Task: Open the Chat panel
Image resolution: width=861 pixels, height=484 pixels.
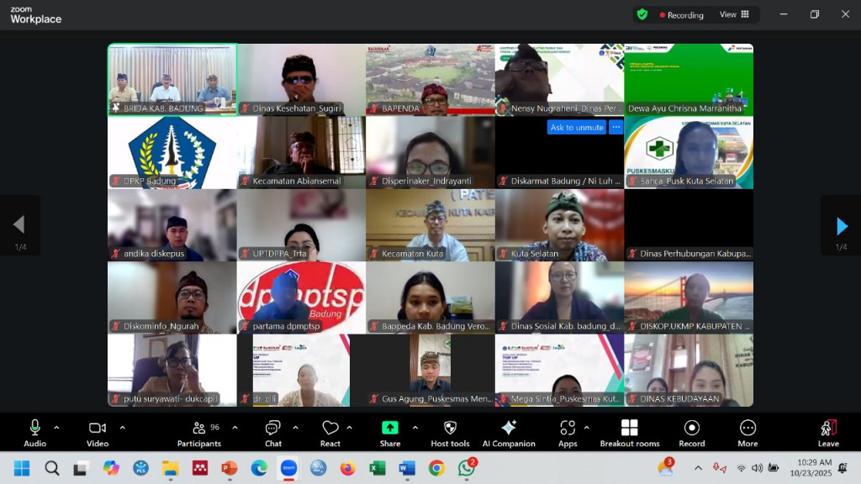Action: (273, 433)
